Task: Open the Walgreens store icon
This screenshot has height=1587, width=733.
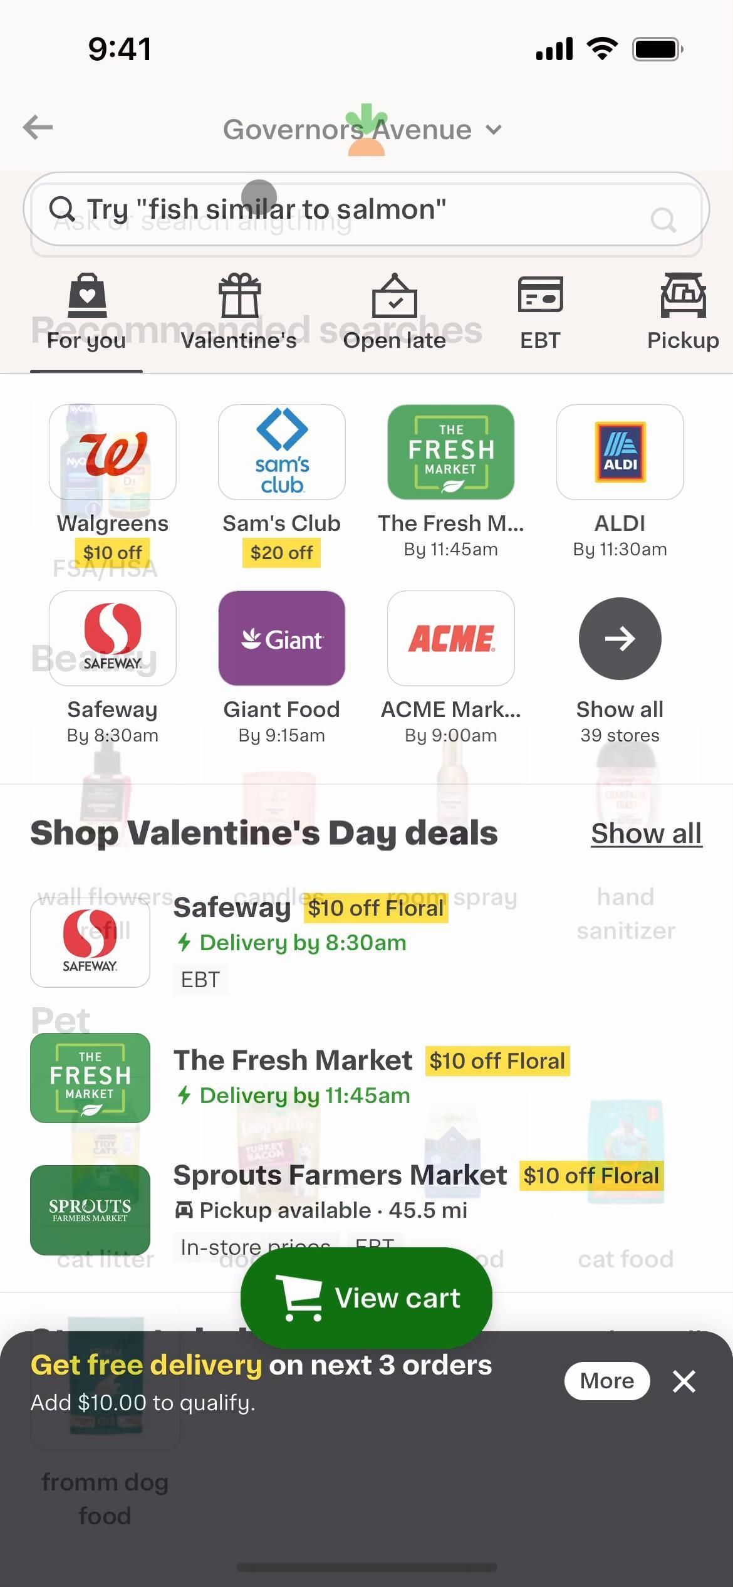Action: click(113, 452)
